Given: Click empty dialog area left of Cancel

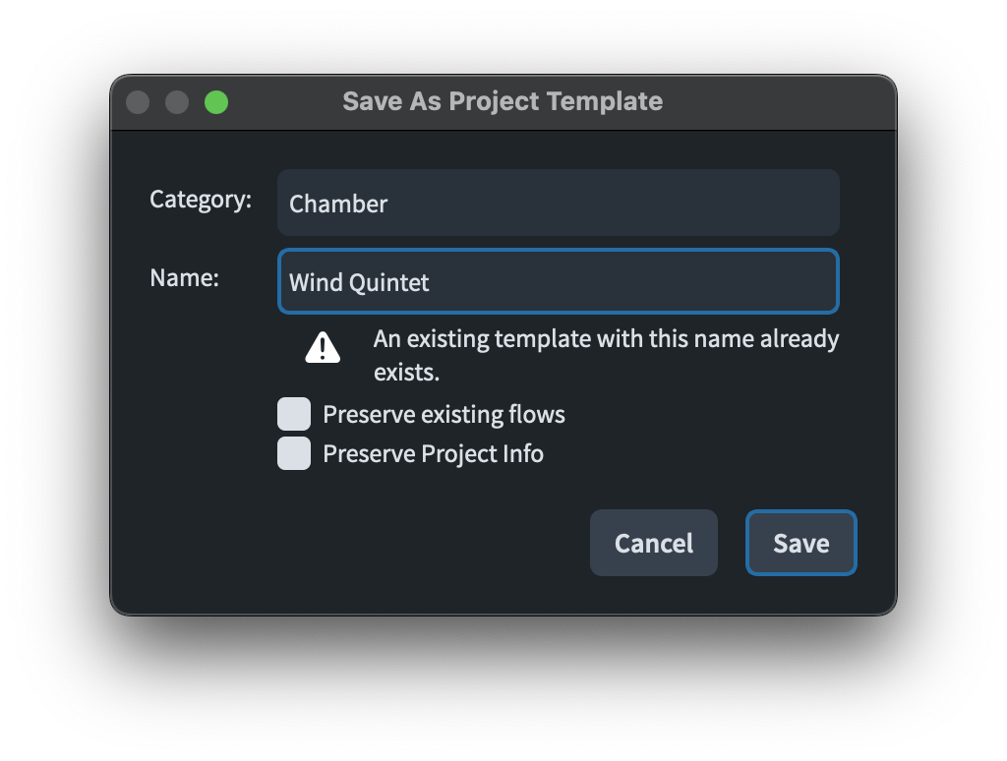Looking at the screenshot, I should (393, 543).
